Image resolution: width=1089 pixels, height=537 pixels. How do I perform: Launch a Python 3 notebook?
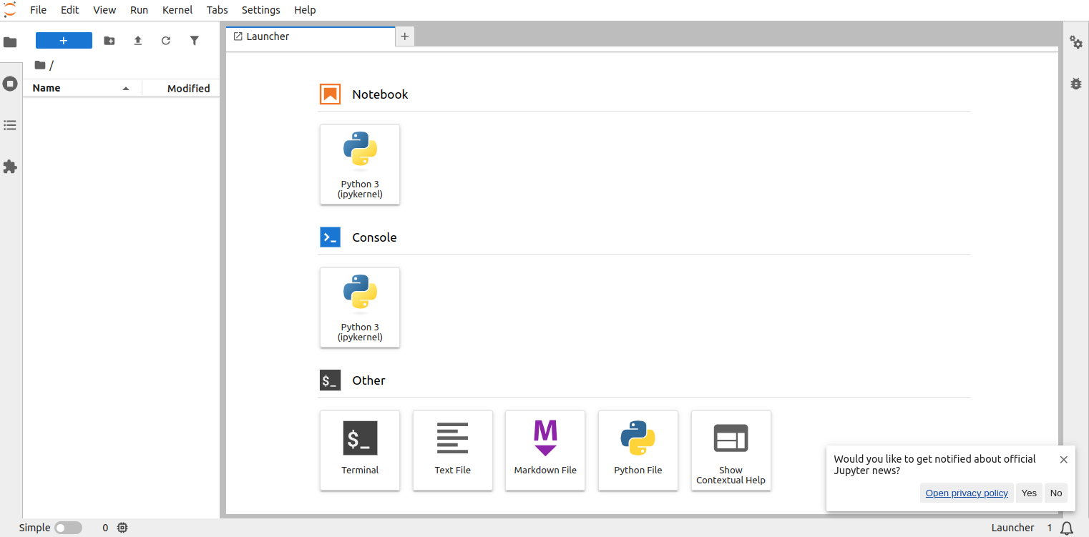tap(359, 164)
